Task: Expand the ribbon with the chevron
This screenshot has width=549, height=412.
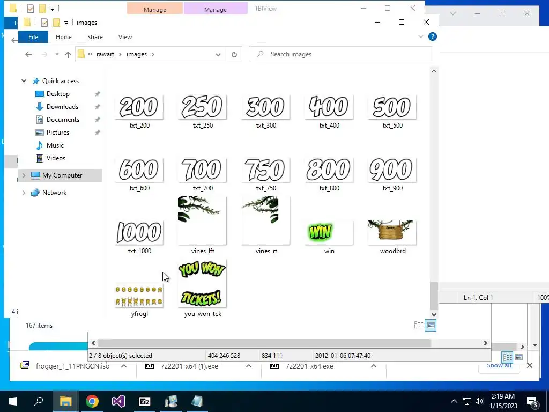Action: (x=420, y=36)
